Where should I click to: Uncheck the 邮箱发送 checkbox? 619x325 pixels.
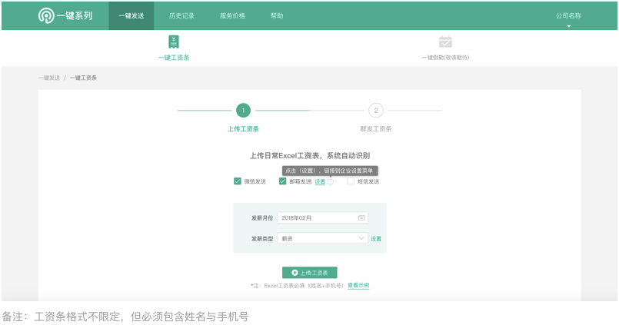point(283,182)
